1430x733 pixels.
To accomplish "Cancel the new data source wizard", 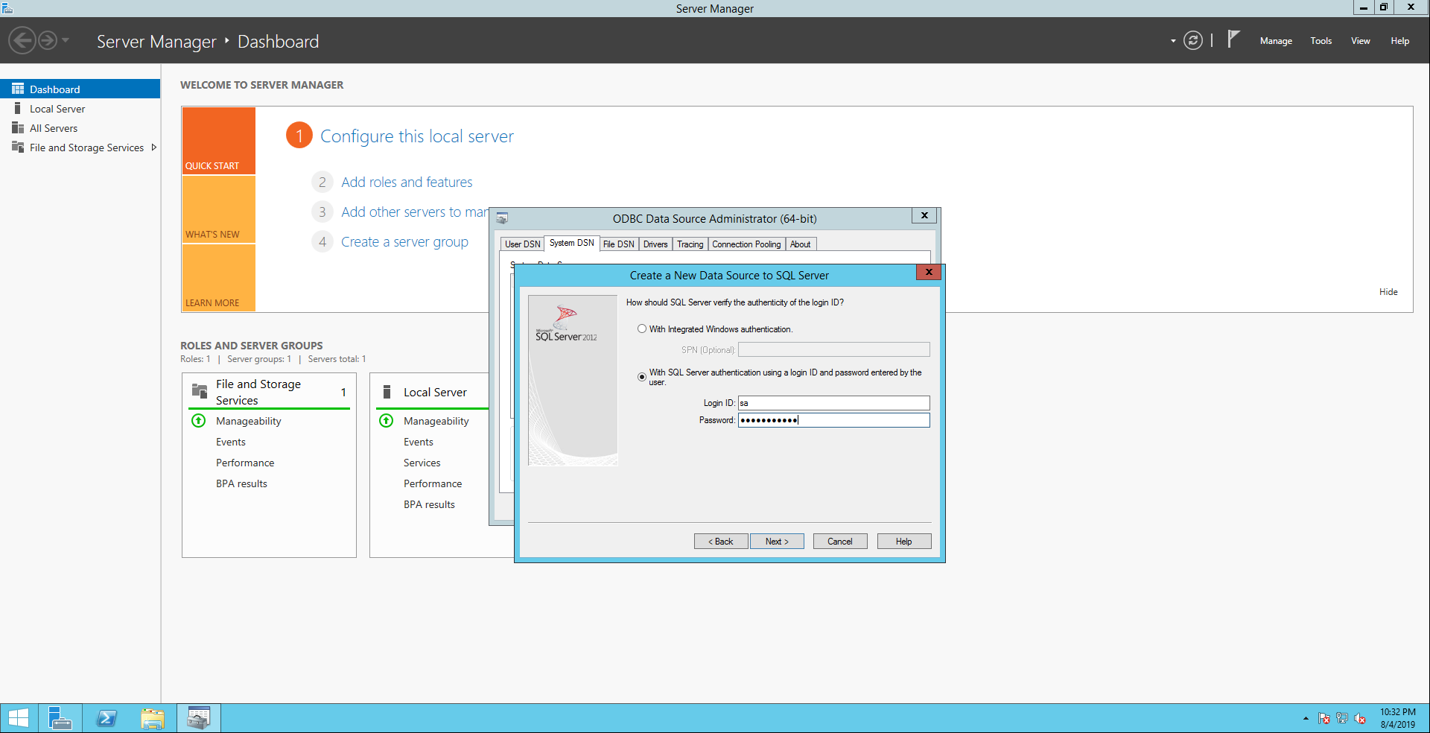I will click(839, 542).
